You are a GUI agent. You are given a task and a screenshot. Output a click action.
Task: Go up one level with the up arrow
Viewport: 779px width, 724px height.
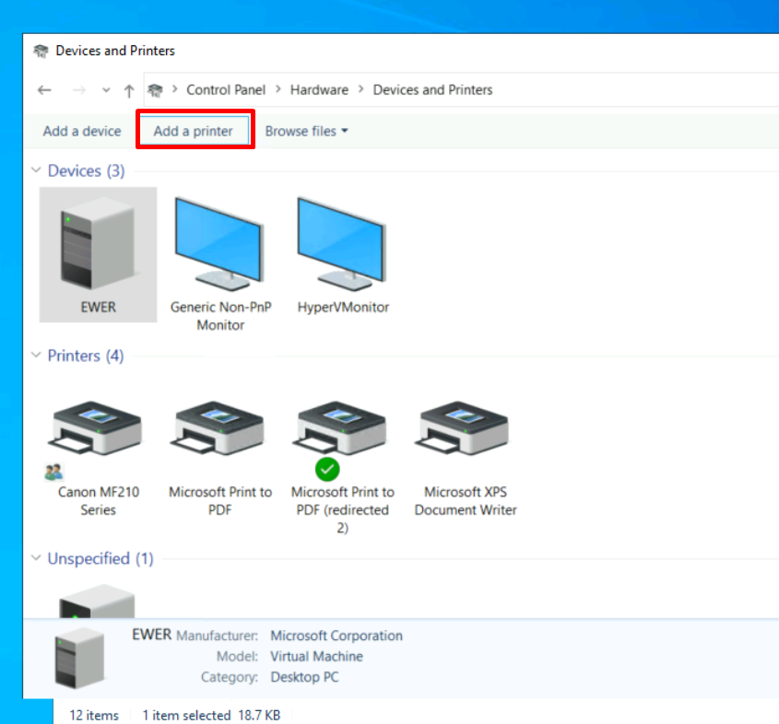[129, 90]
